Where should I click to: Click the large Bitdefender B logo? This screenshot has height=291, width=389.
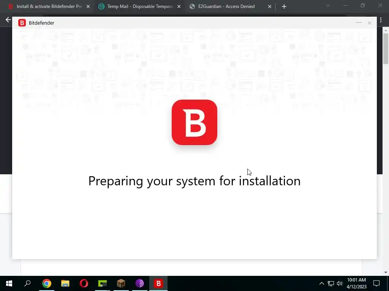click(x=194, y=122)
